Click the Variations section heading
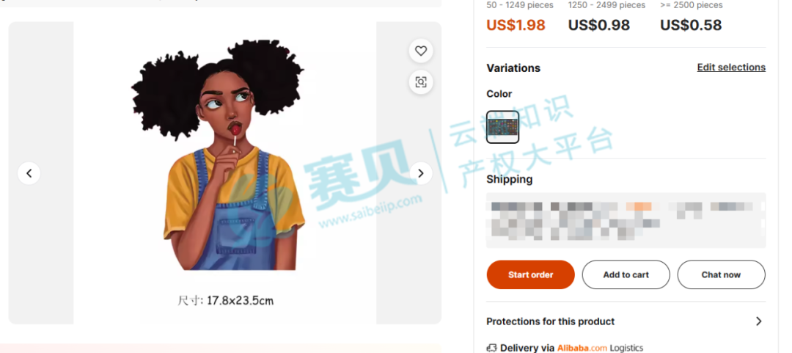 (513, 68)
